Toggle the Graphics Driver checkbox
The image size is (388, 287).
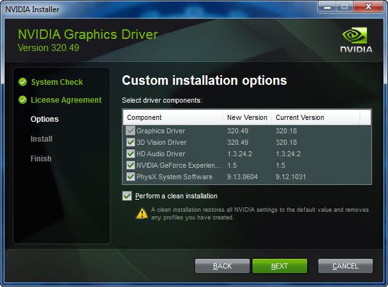pyautogui.click(x=130, y=131)
